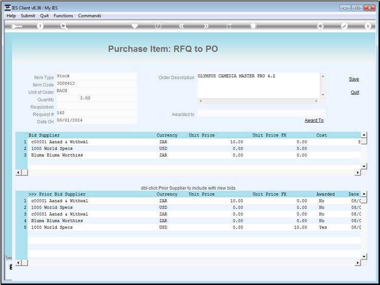380x285 pixels.
Task: Click Order Description scroll down arrow
Action: point(323,94)
